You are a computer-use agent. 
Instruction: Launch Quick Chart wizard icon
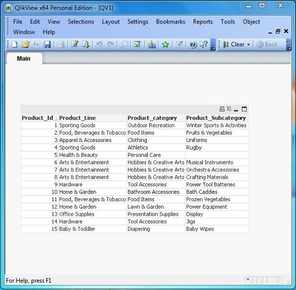pyautogui.click(x=152, y=44)
